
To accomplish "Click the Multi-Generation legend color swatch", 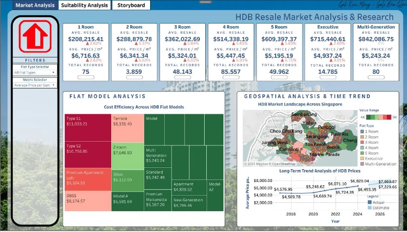I will tap(362, 164).
